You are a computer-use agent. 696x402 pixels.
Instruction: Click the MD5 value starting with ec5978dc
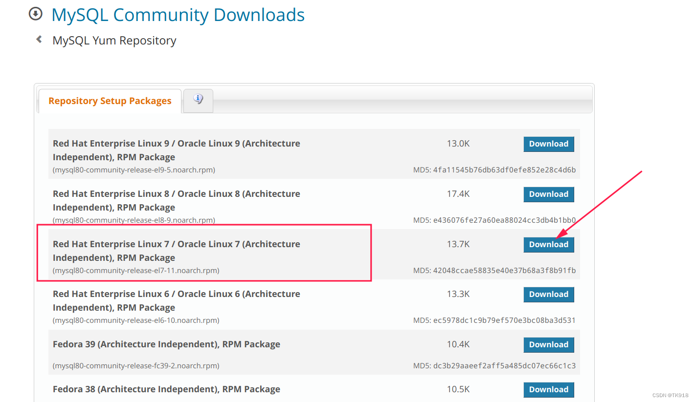(504, 321)
